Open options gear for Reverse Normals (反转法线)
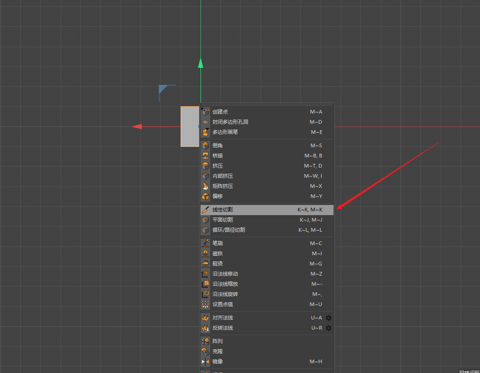Screen dimensions: 480x373 [328, 328]
